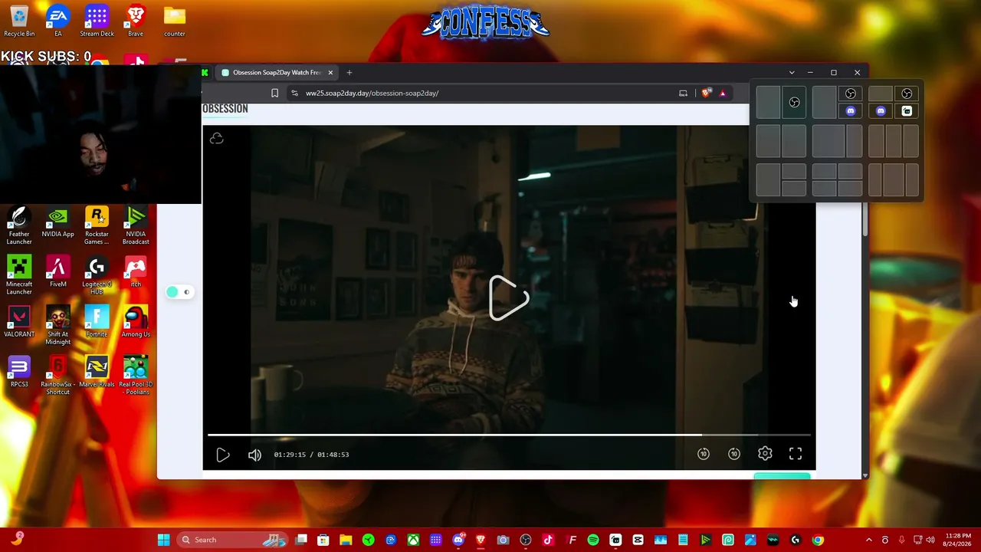Select the VALORANT desktop icon
The height and width of the screenshot is (552, 981).
click(x=19, y=322)
